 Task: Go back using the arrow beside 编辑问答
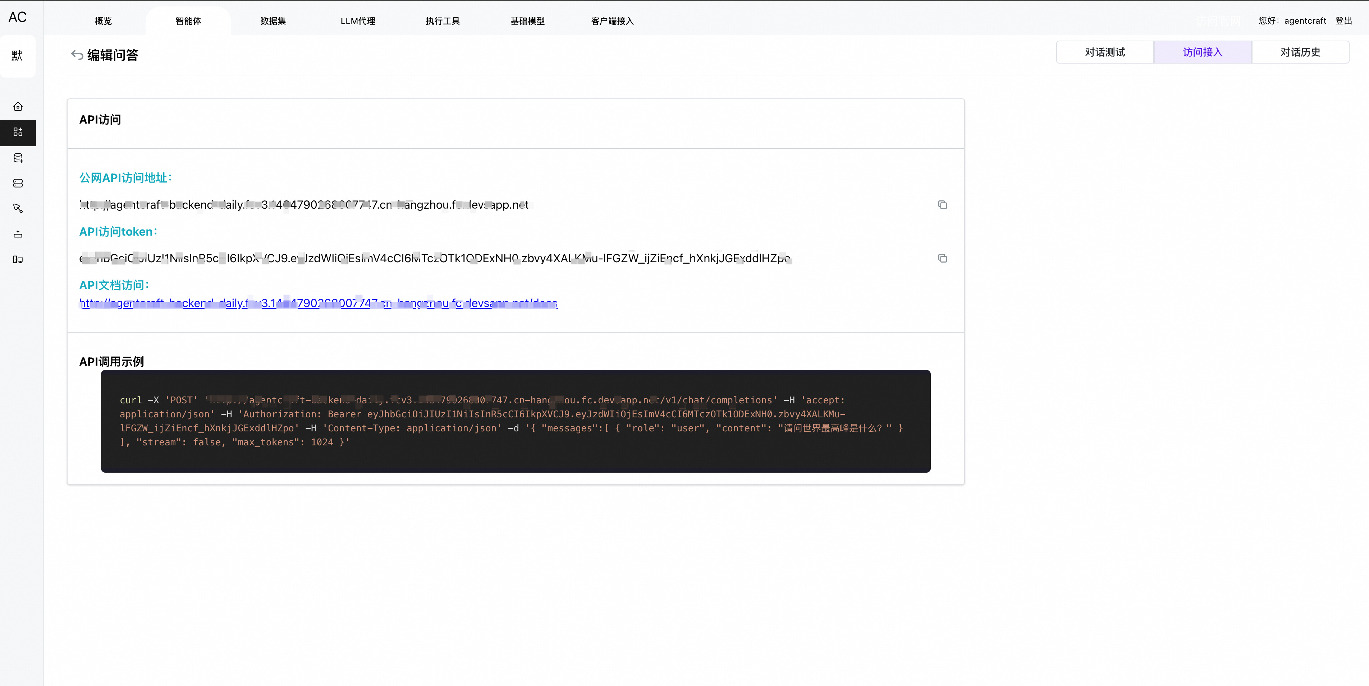pyautogui.click(x=77, y=55)
